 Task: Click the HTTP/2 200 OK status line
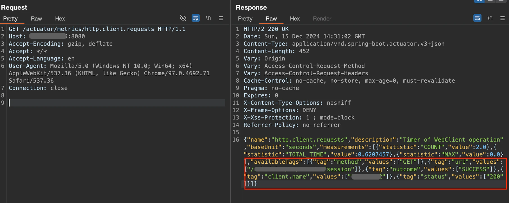coord(266,29)
